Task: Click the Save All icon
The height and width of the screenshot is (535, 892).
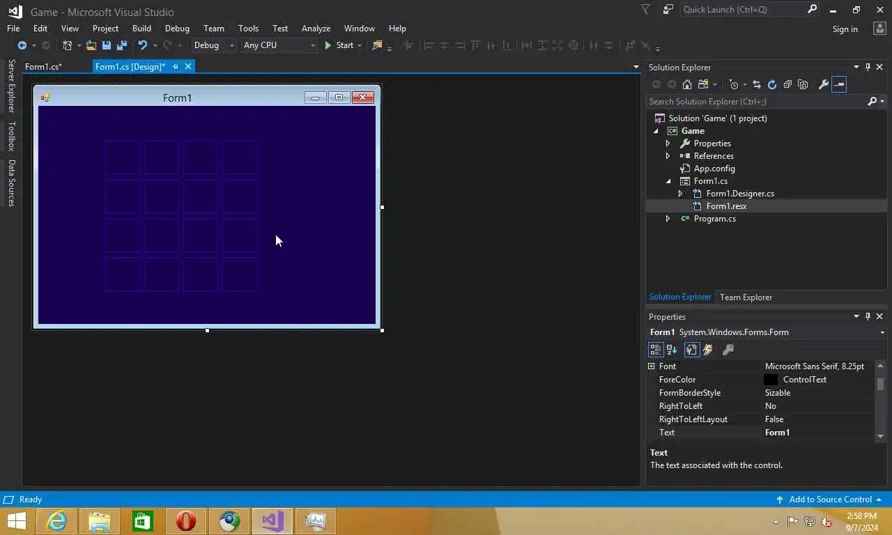Action: [x=122, y=45]
